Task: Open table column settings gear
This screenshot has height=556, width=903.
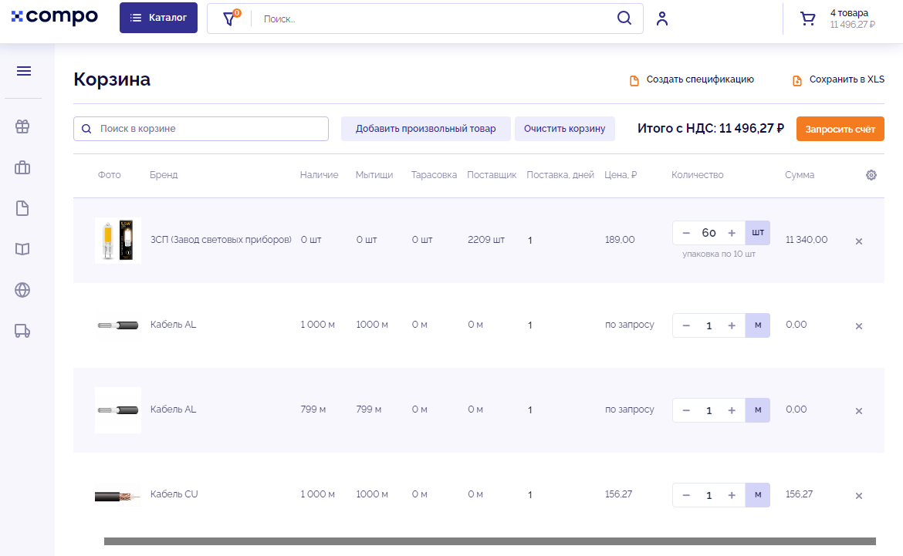Action: [x=871, y=175]
